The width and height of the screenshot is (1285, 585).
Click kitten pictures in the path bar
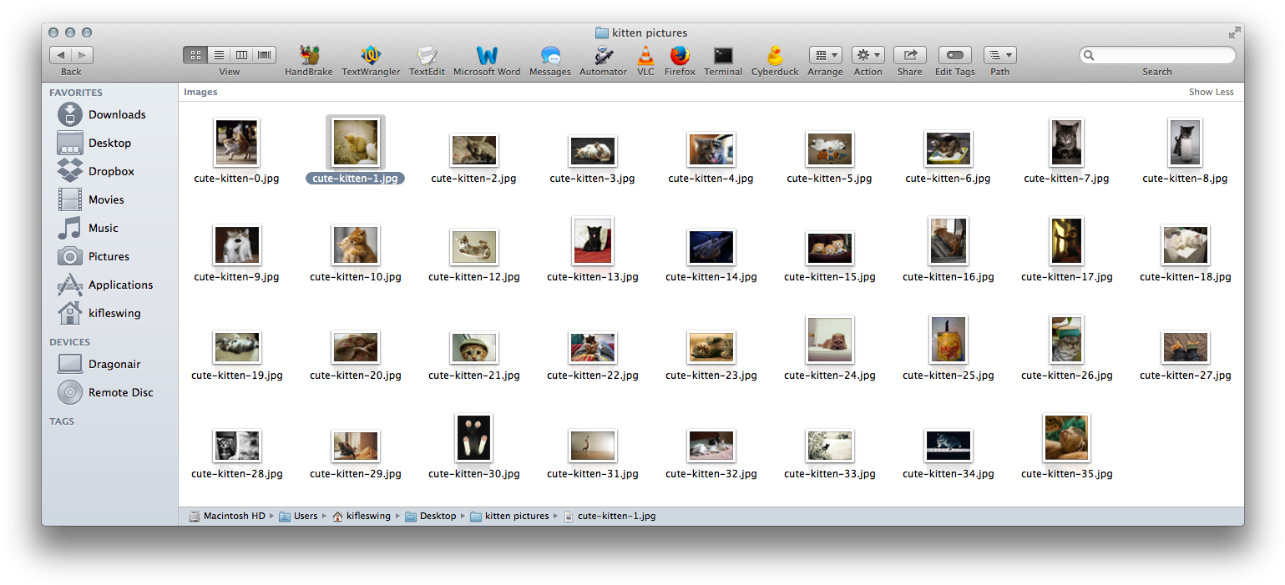(509, 516)
